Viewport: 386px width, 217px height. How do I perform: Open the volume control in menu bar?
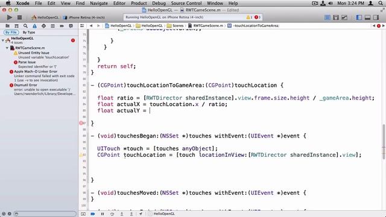pyautogui.click(x=331, y=3)
